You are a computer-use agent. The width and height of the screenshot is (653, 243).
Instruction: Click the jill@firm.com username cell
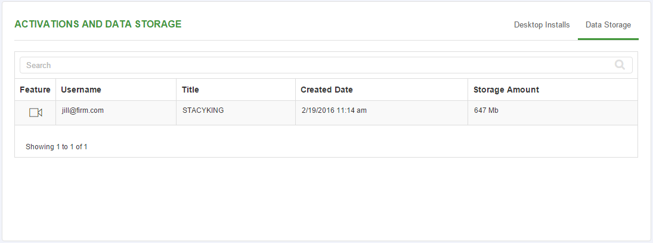[82, 110]
